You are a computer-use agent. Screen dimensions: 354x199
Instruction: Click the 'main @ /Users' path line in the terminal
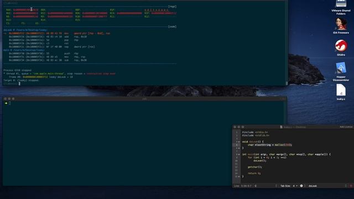pyautogui.click(x=24, y=50)
